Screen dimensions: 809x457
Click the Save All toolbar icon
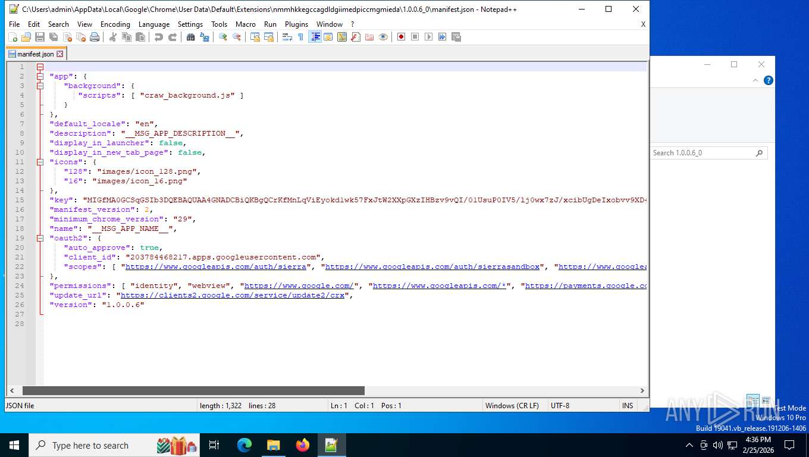(x=54, y=37)
